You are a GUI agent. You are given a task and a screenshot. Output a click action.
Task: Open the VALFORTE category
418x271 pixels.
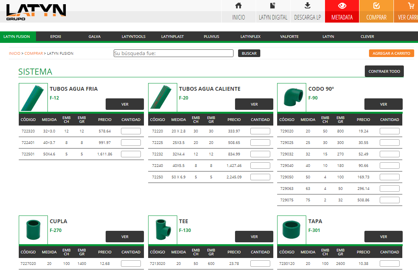pyautogui.click(x=289, y=36)
